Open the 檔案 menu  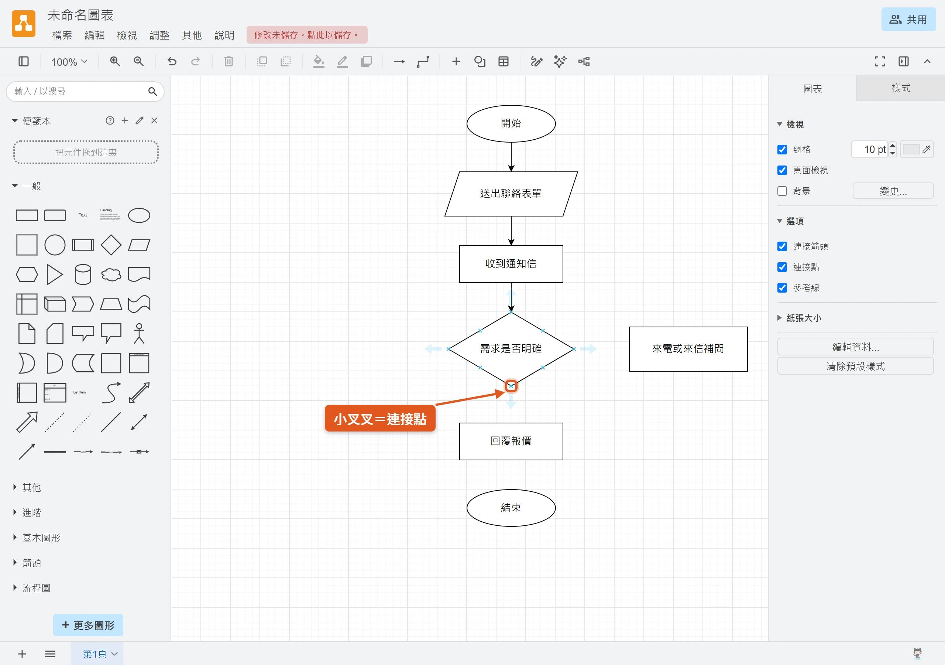click(x=62, y=35)
